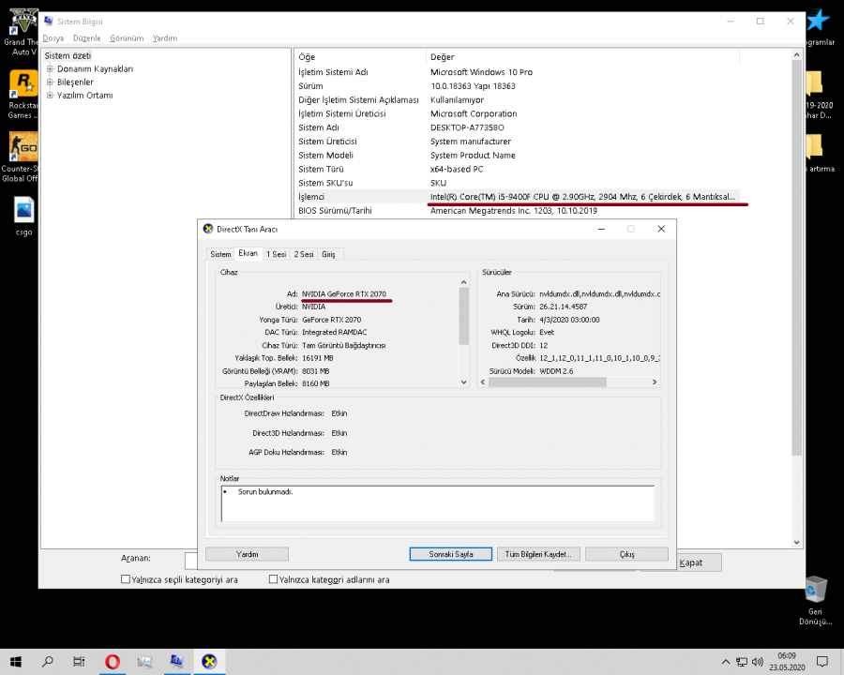Open network status tray icon
The height and width of the screenshot is (675, 844).
[742, 662]
